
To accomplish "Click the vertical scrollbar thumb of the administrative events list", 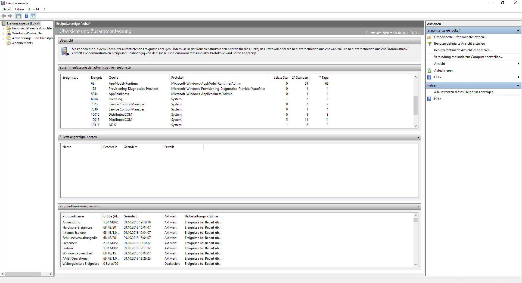I will tap(415, 105).
